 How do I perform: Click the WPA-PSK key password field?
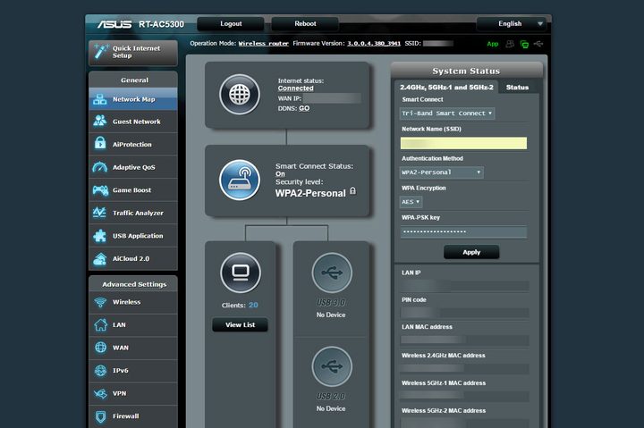pyautogui.click(x=463, y=231)
